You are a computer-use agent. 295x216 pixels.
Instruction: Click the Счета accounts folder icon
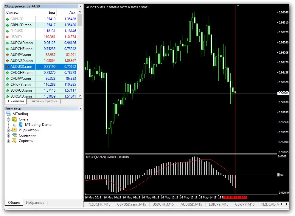pyautogui.click(x=15, y=119)
